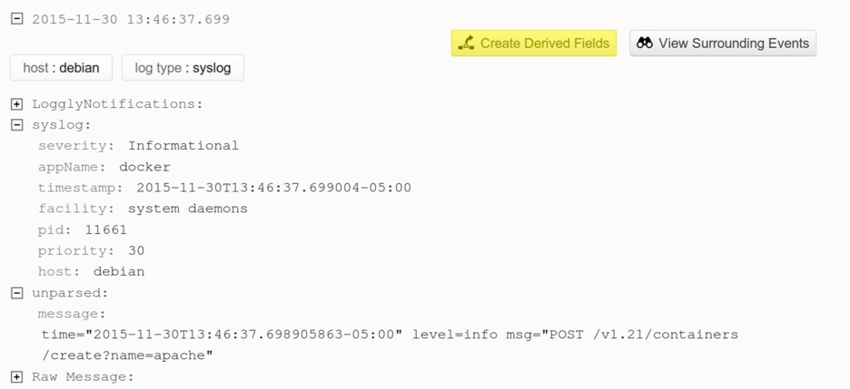Viewport: 850px width, 389px height.
Task: Expand the LogglyNotifications section
Action: (x=16, y=104)
